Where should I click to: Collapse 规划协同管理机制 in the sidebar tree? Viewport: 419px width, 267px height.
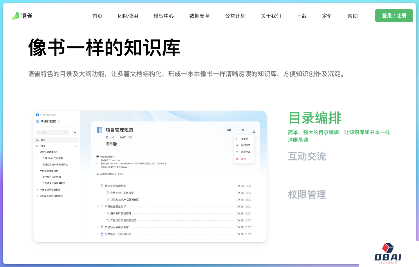click(37, 152)
